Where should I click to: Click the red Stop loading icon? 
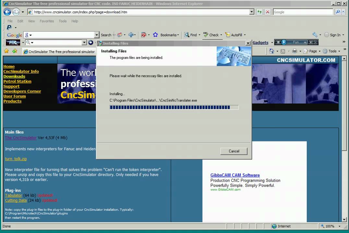(268, 12)
